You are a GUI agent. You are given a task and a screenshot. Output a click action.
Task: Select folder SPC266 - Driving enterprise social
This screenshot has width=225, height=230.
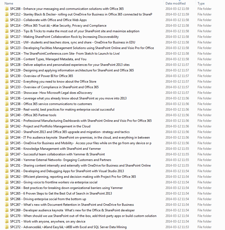[48, 199]
